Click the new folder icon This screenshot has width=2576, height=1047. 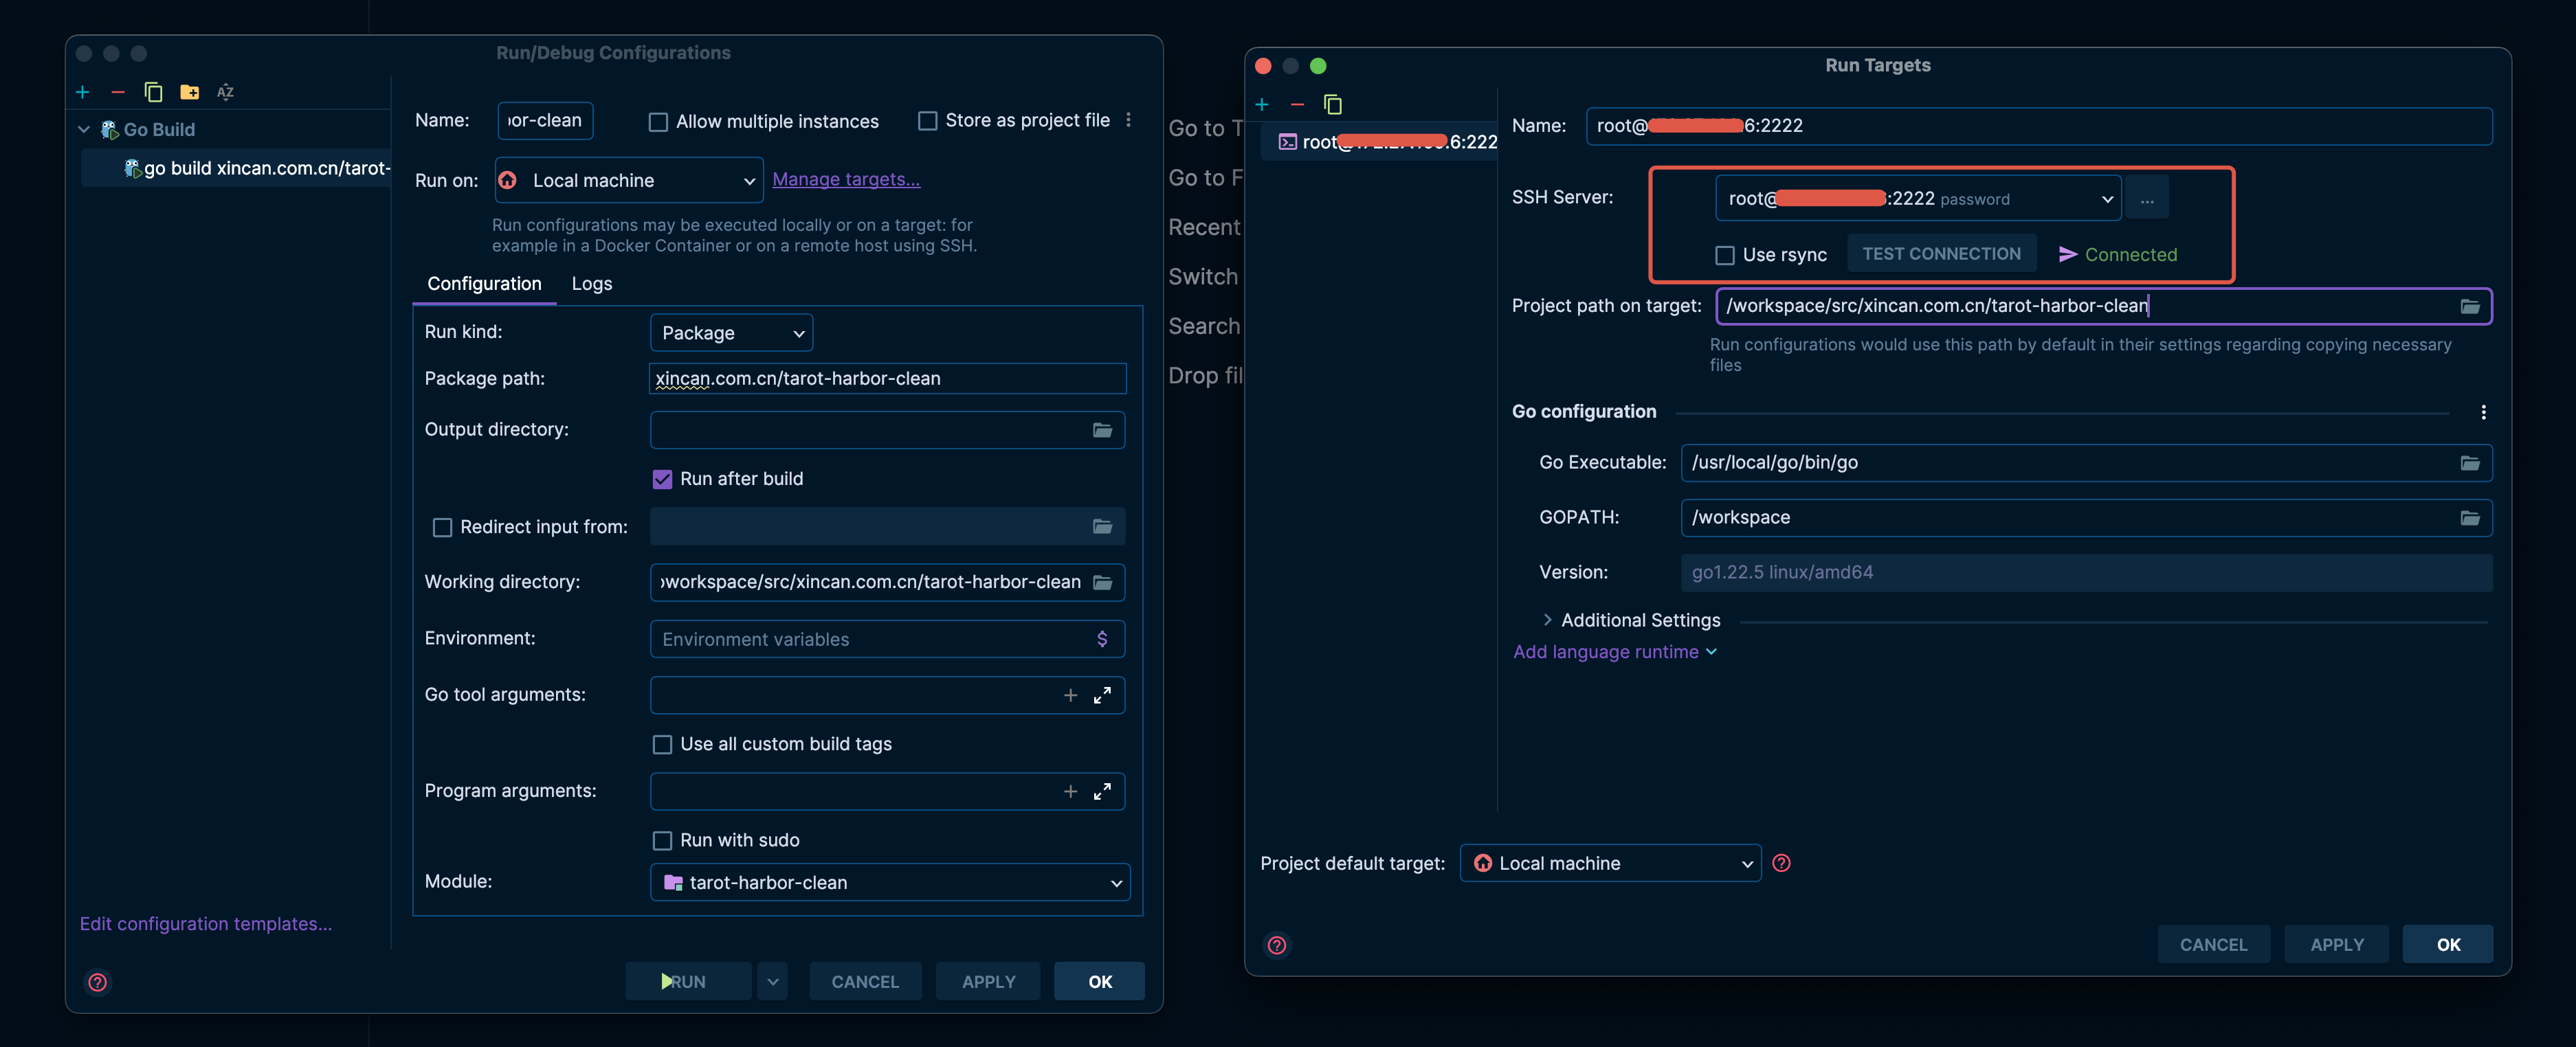(x=189, y=92)
